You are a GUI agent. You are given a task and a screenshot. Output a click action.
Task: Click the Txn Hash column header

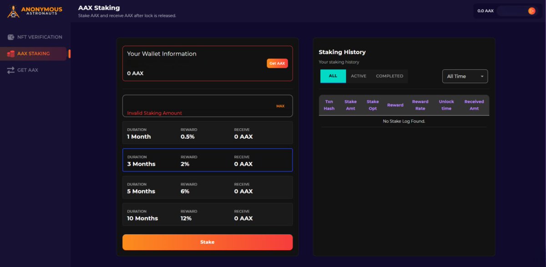[x=329, y=105]
